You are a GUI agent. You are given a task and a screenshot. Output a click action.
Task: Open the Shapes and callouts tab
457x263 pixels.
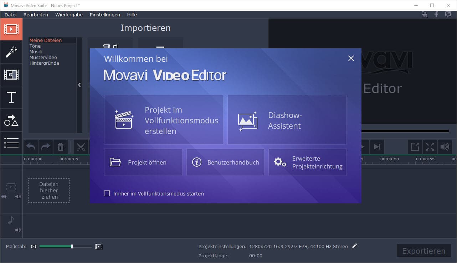11,120
